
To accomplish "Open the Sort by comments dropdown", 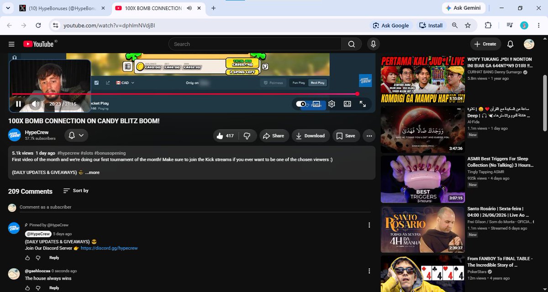I will [x=76, y=191].
